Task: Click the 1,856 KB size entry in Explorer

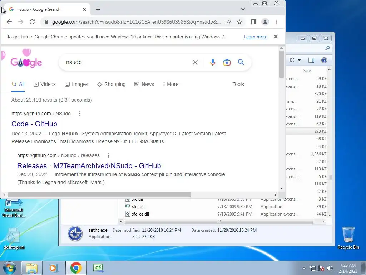Action: point(318,154)
